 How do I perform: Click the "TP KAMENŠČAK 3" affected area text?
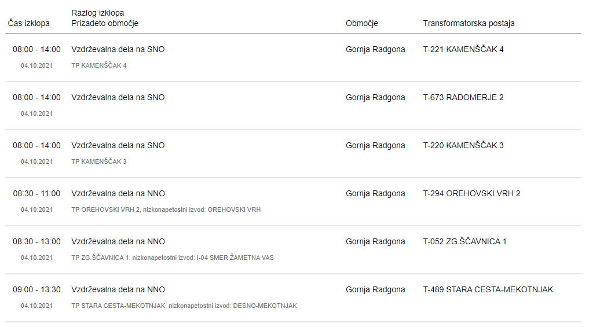click(x=98, y=161)
